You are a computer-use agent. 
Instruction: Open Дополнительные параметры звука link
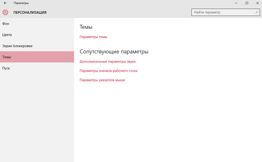pyautogui.click(x=107, y=61)
